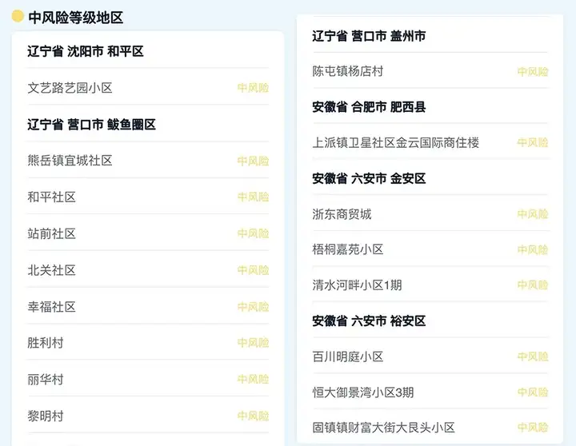Image resolution: width=576 pixels, height=446 pixels.
Task: Click 中风险 label of 陈屯镇杨店村
Action: coord(533,72)
